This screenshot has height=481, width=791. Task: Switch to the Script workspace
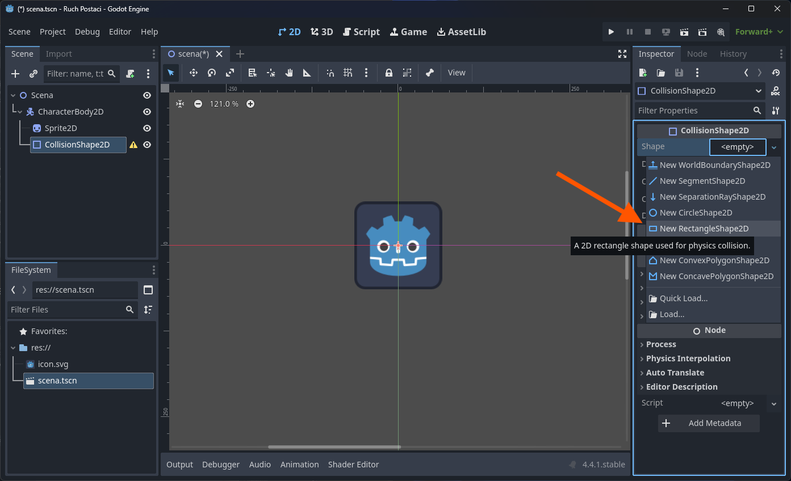(361, 32)
